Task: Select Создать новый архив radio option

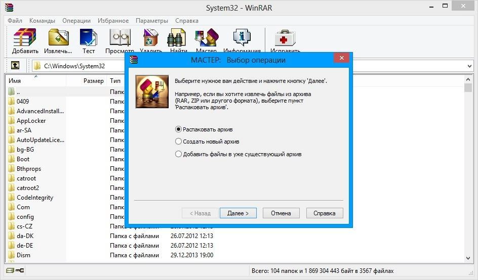Action: coord(207,142)
